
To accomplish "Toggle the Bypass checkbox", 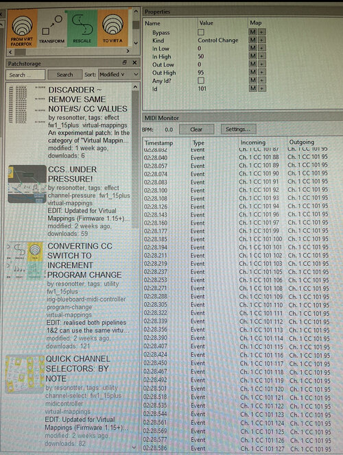I will point(201,32).
